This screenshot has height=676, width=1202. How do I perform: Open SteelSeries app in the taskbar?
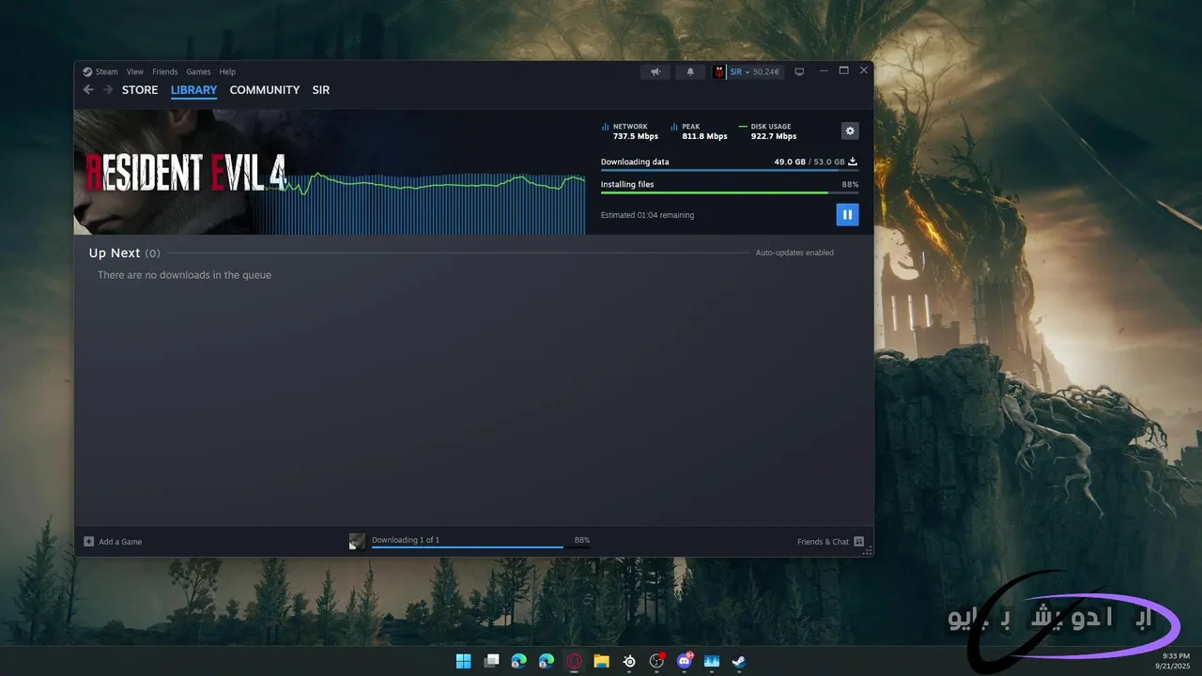pyautogui.click(x=629, y=661)
